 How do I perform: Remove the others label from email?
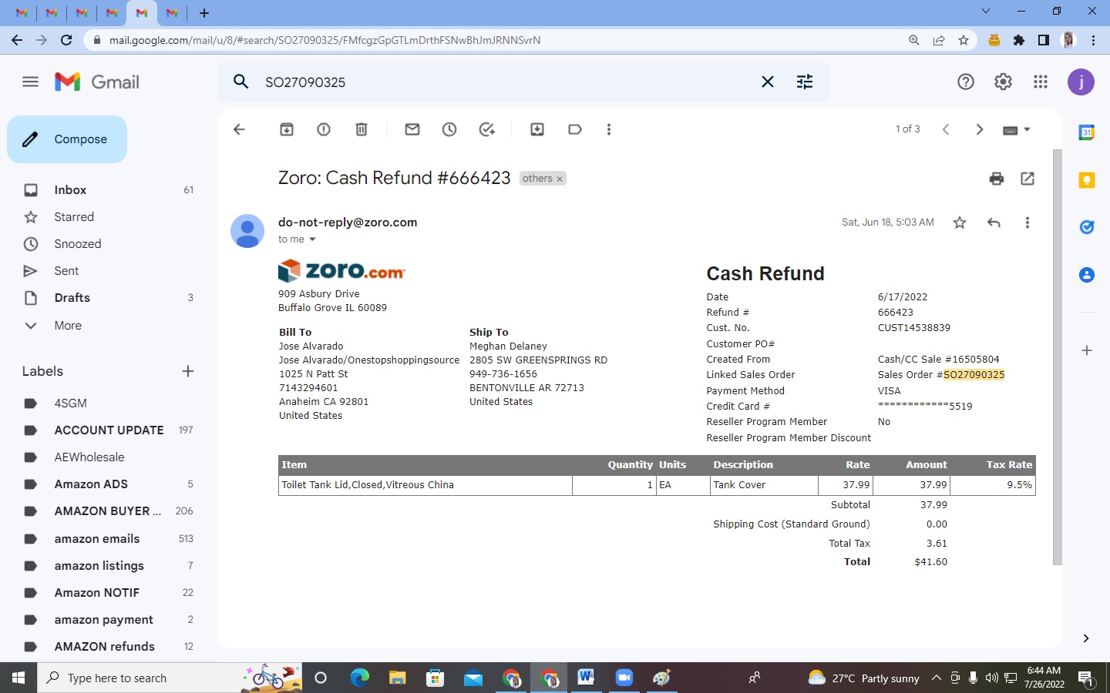[560, 179]
